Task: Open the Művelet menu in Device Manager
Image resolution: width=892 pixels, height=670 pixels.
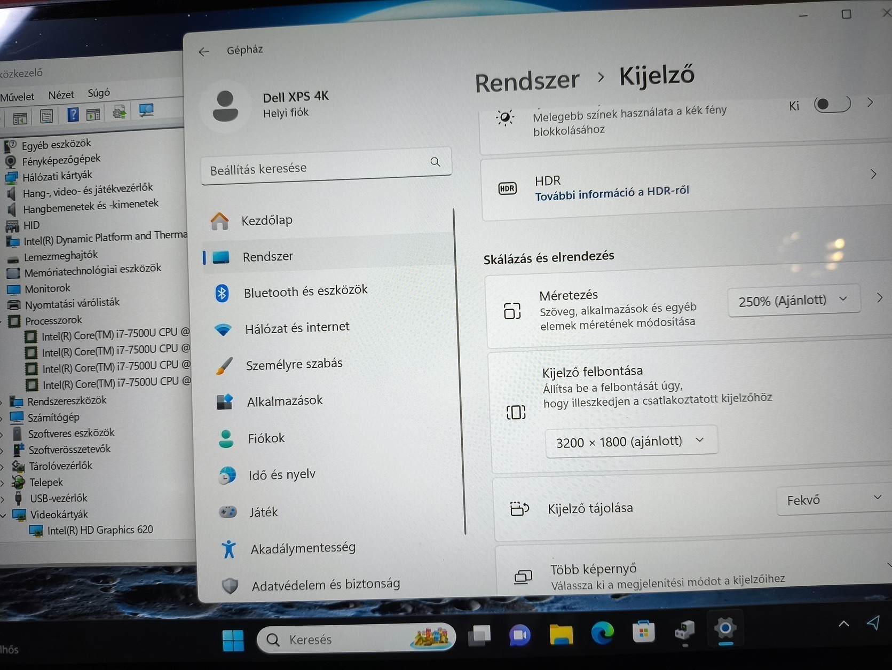Action: coord(17,97)
